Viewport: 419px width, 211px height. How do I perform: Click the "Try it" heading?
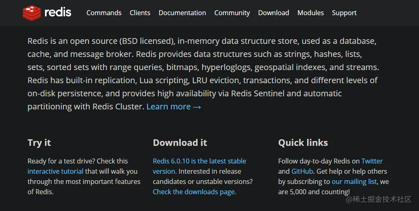click(x=39, y=143)
